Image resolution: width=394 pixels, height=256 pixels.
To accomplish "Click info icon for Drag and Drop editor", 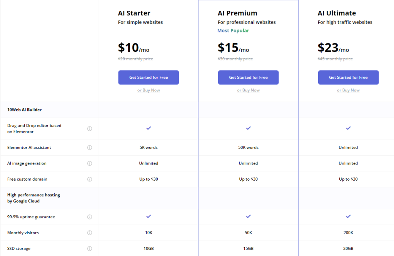I will click(90, 129).
